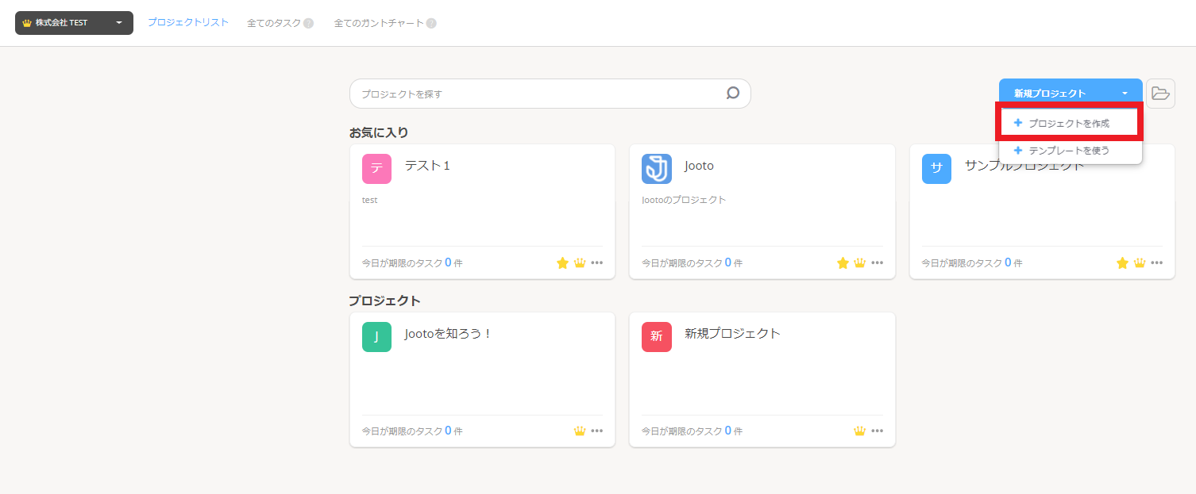
Task: Click the green J icon of Jootoを知ろう！
Action: pos(376,337)
